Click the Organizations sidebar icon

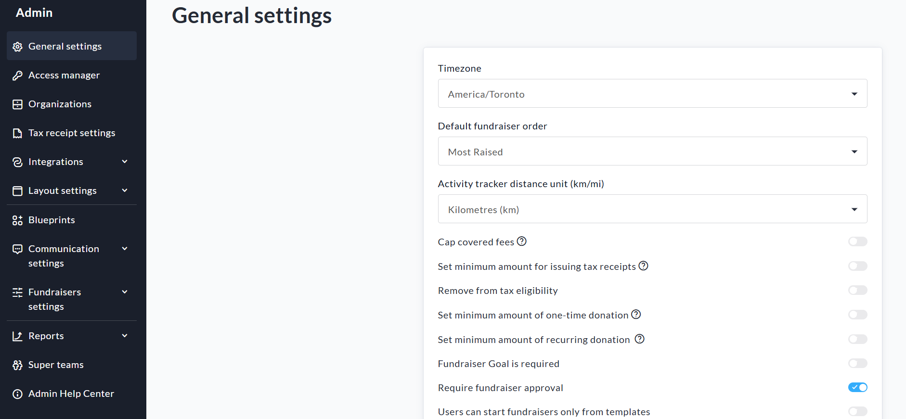click(x=17, y=104)
